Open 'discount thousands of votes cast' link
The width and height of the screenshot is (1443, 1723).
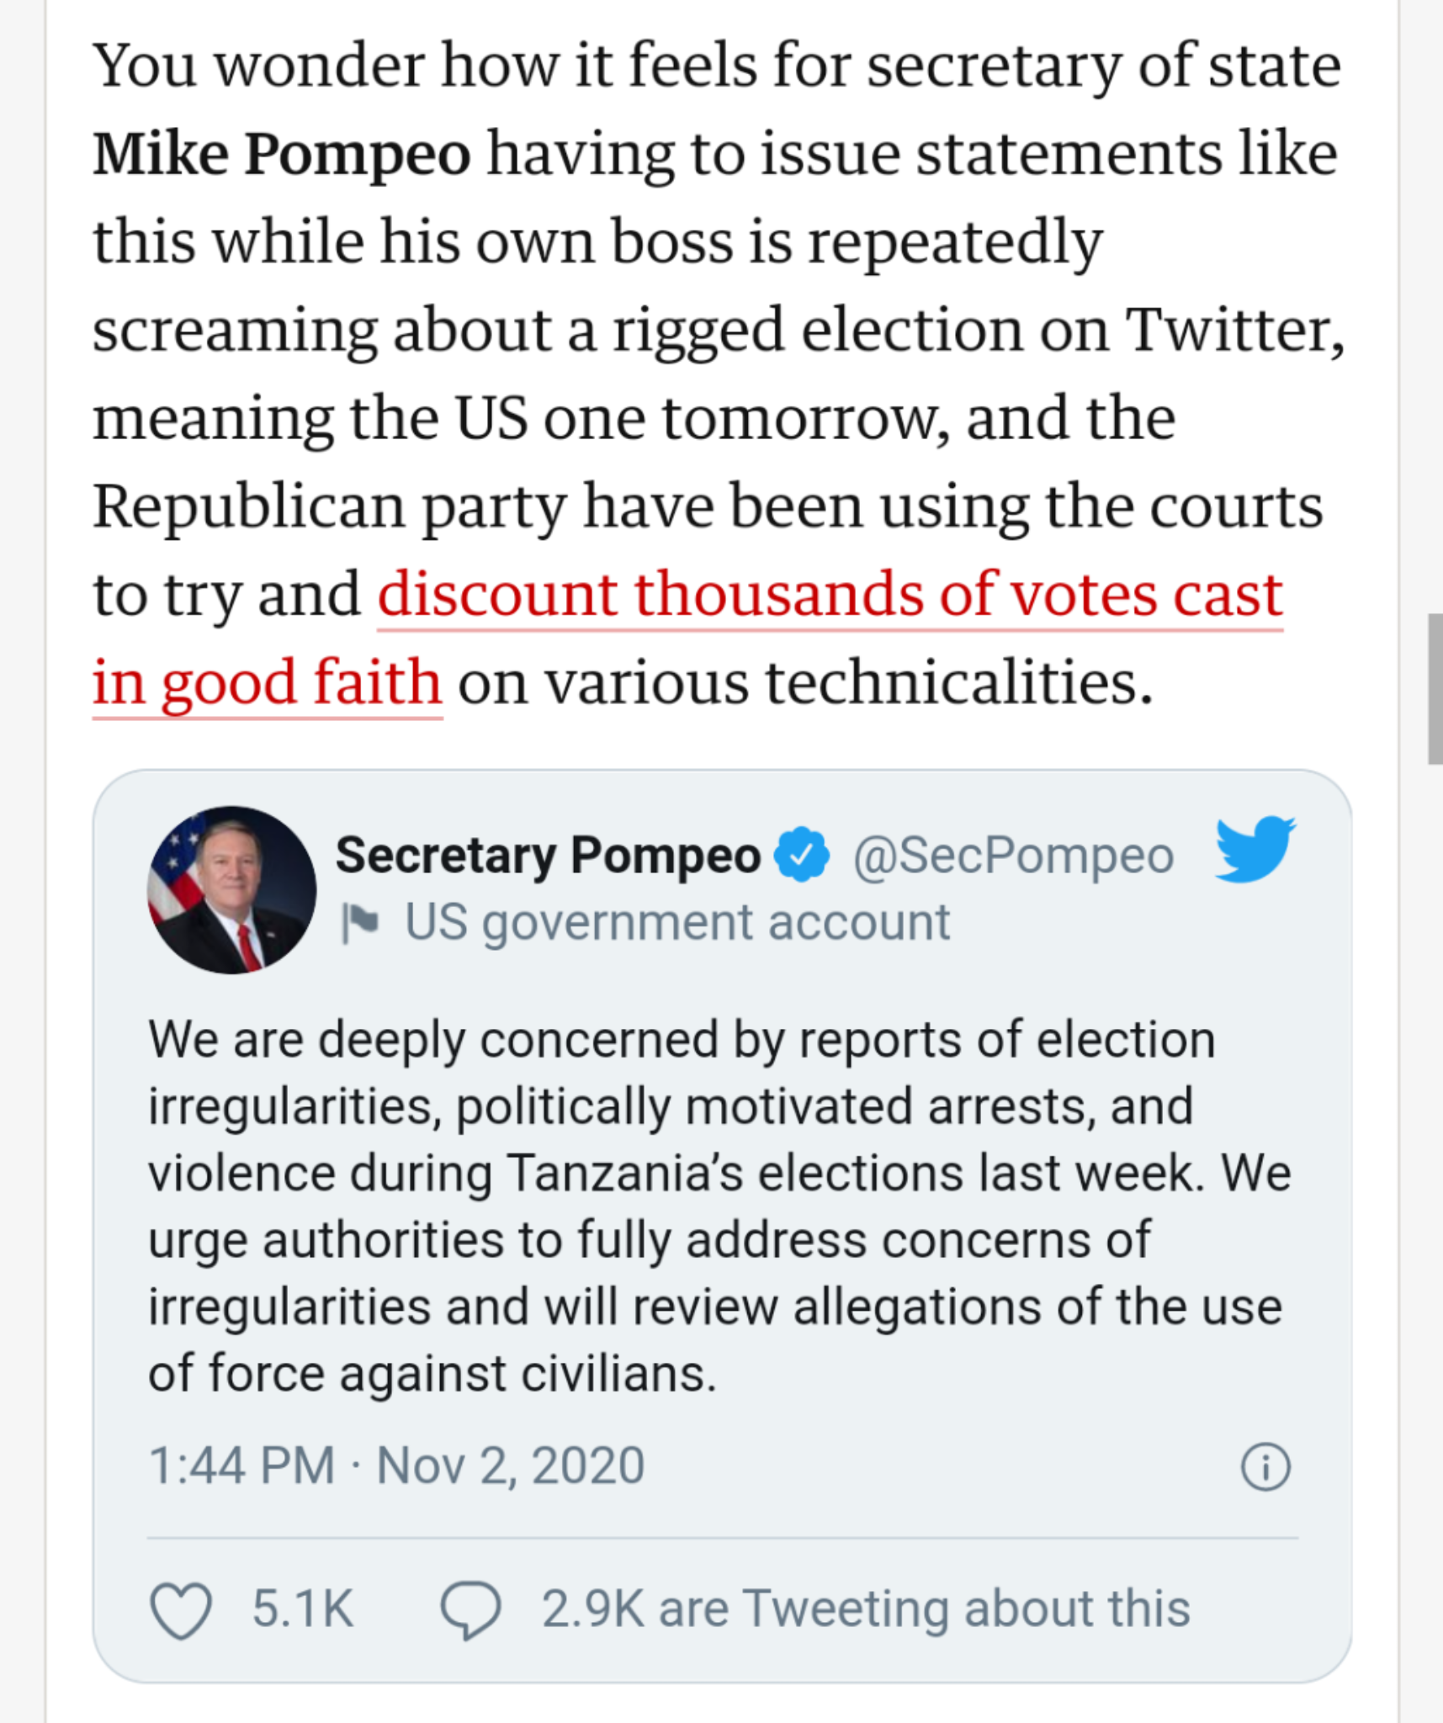click(x=830, y=595)
